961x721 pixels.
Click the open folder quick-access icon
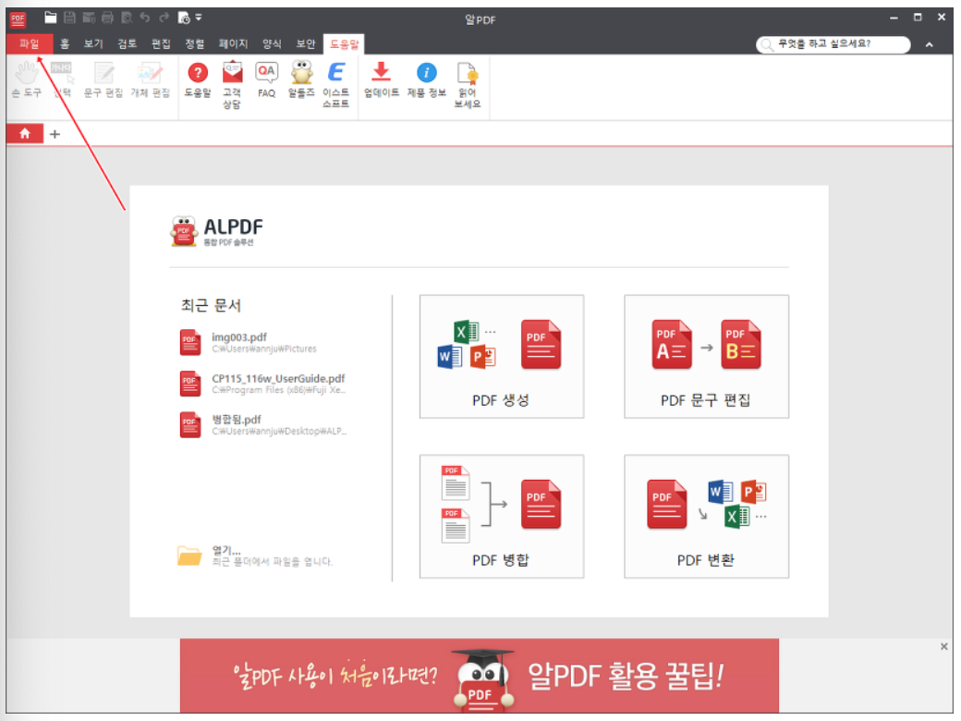[x=50, y=18]
